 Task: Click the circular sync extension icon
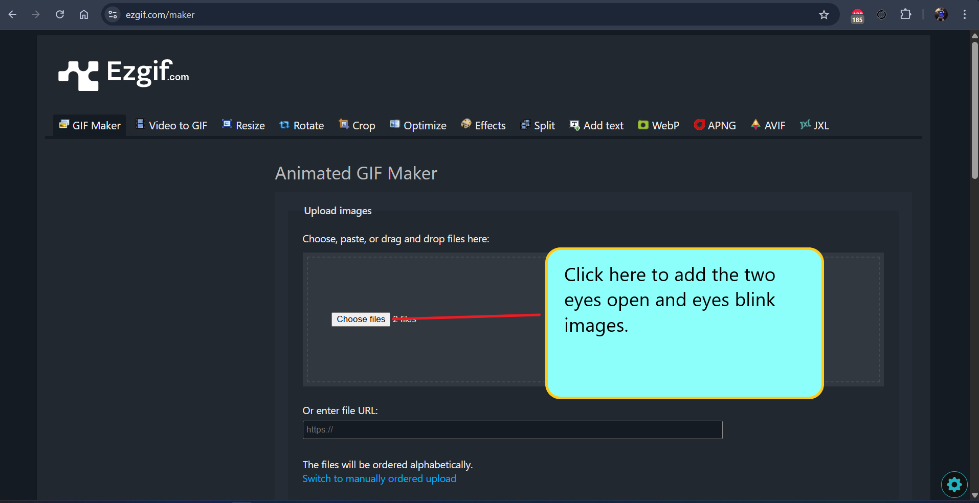881,15
